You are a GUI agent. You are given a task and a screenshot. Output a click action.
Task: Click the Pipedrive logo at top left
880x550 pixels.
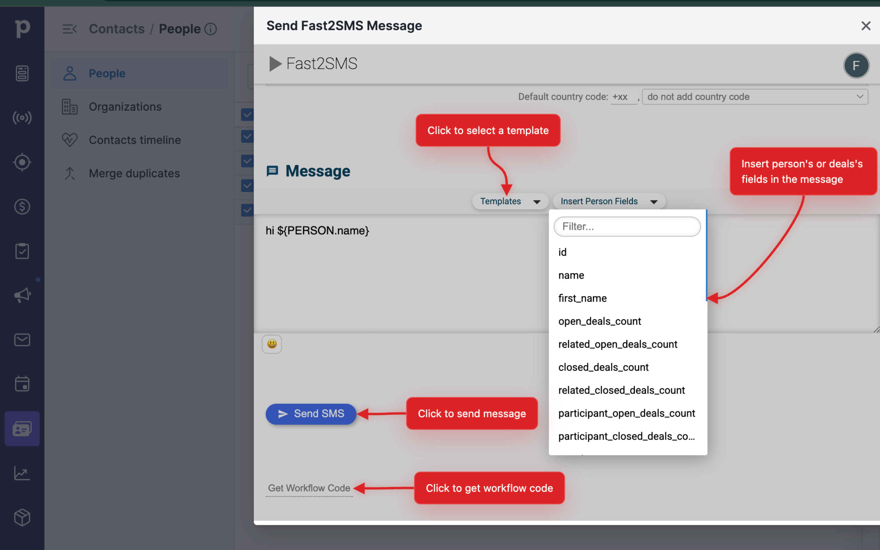tap(22, 28)
